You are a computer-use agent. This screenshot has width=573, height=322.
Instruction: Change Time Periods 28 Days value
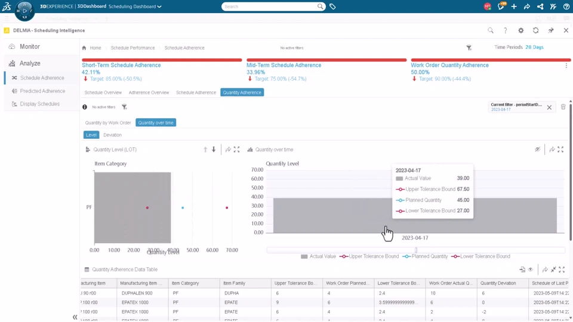pos(534,47)
